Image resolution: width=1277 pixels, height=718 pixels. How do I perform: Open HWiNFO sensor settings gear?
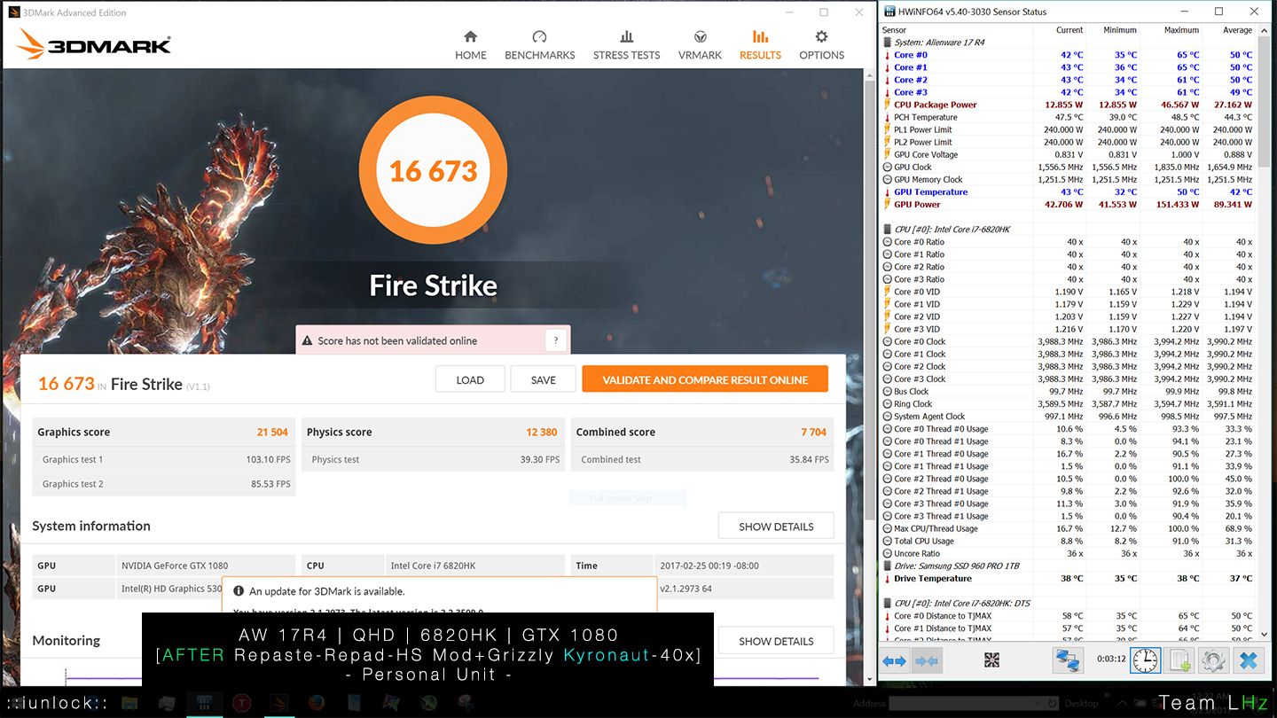pyautogui.click(x=1213, y=660)
